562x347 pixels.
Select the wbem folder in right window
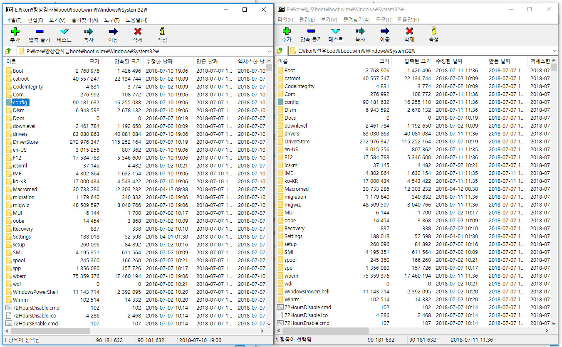(291, 276)
